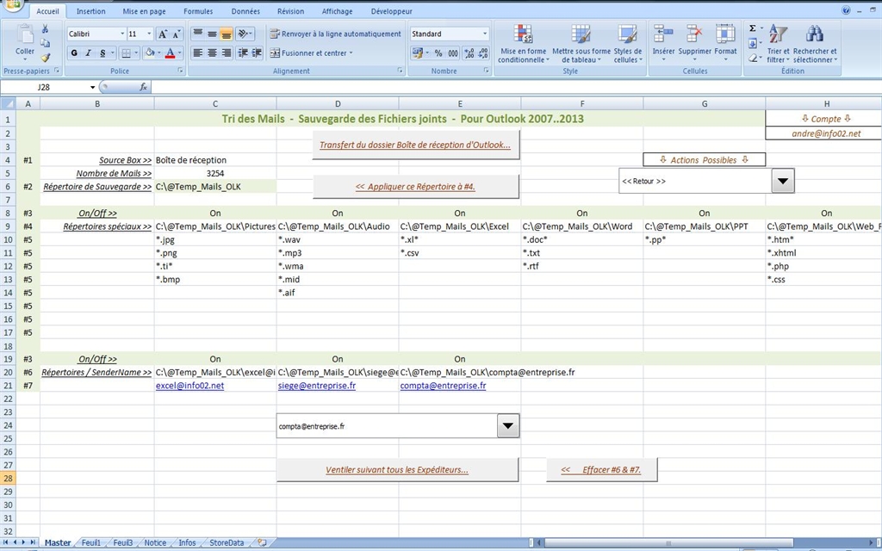Open the << Retour >> dropdown arrow

782,181
